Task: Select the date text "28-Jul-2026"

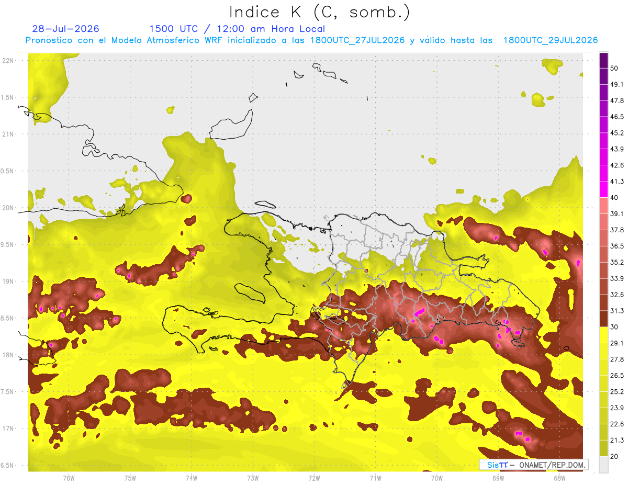Action: pos(66,29)
